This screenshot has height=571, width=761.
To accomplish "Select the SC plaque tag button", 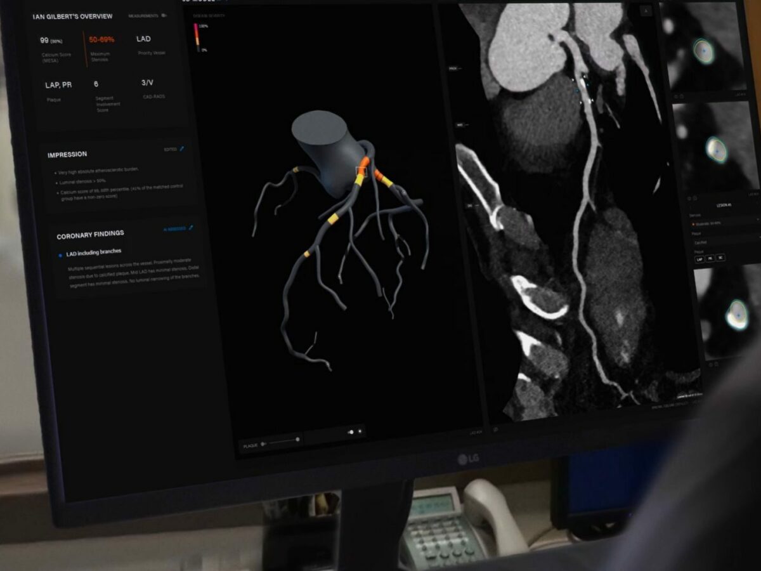I will click(722, 259).
